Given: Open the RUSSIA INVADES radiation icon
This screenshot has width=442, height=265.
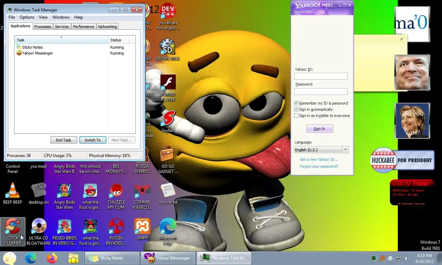Looking at the screenshot, I should [x=116, y=232].
